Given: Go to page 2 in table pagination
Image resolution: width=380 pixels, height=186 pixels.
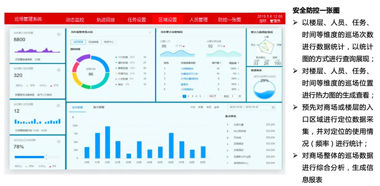Looking at the screenshot, I should tap(189, 96).
